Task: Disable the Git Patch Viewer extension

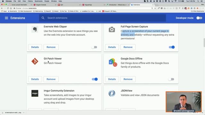Action: coord(95,79)
